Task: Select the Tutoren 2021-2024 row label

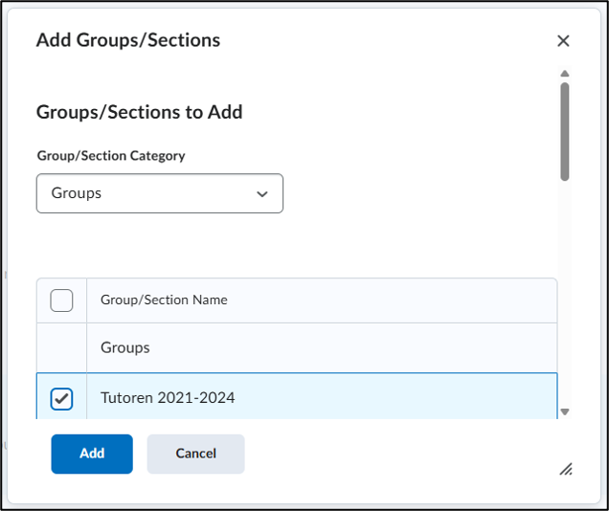Action: 168,398
